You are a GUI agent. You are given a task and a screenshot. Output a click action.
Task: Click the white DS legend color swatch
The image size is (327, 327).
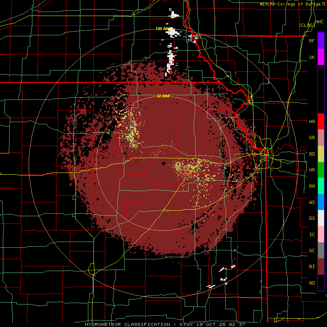click(x=321, y=218)
